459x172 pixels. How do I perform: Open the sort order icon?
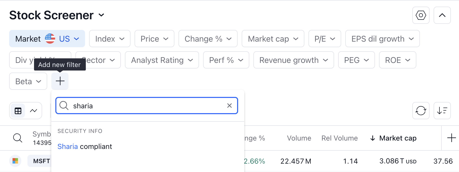coord(442,111)
